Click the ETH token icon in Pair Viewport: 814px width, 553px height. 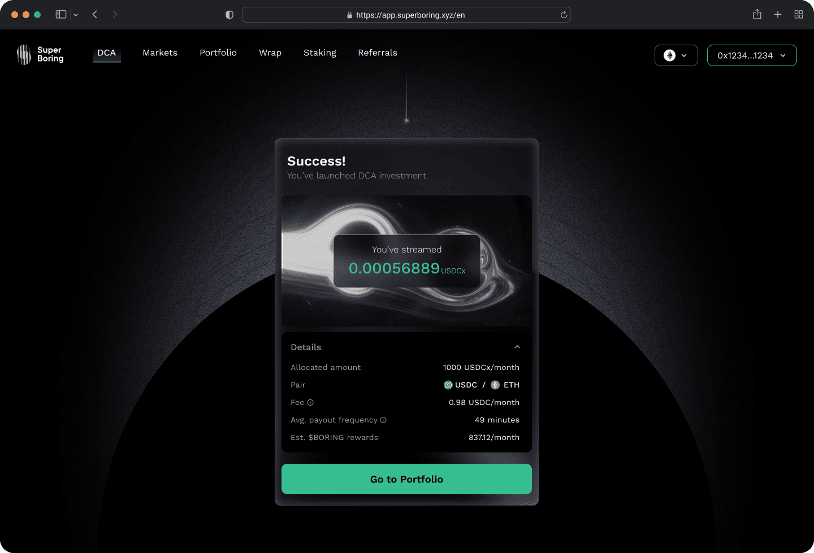(495, 385)
